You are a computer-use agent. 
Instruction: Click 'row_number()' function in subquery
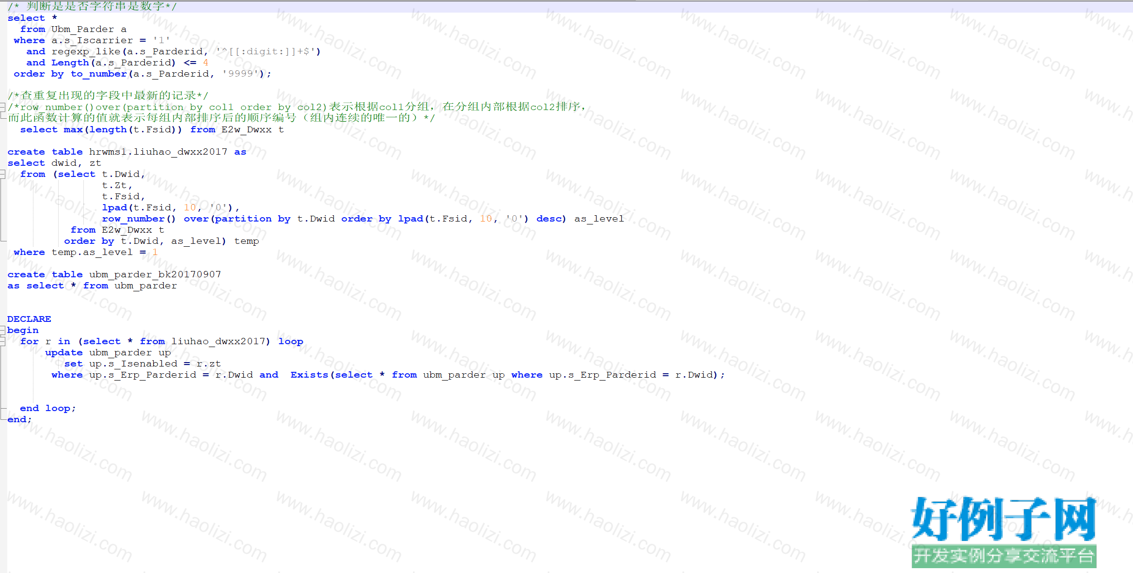tap(139, 219)
